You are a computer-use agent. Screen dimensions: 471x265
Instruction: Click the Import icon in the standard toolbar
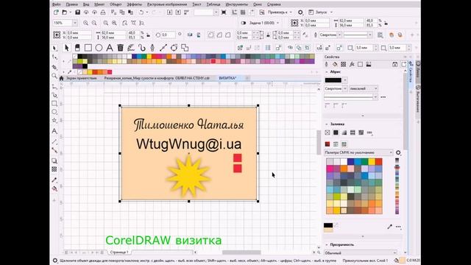click(x=170, y=13)
